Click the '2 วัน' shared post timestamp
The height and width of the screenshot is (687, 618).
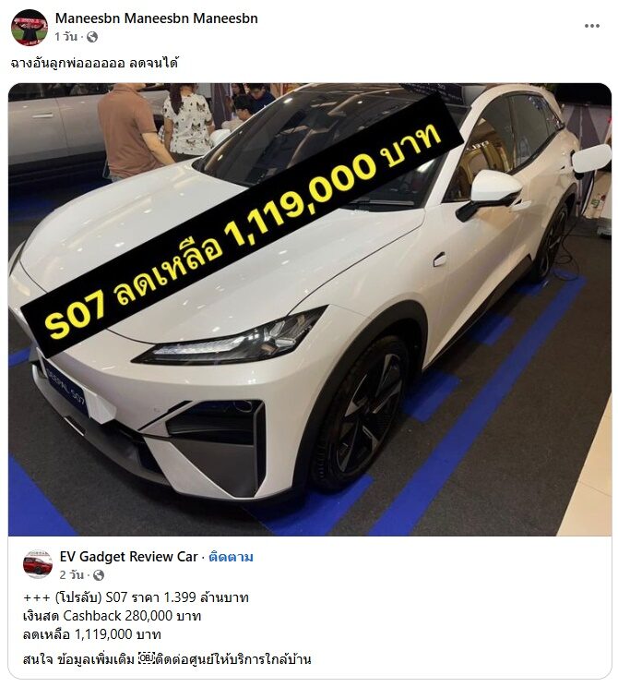(72, 575)
